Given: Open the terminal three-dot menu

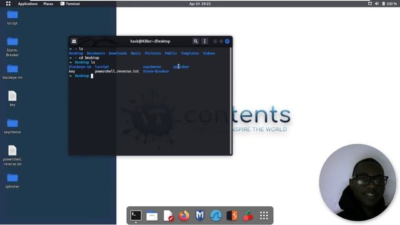Looking at the screenshot, I should click(204, 41).
